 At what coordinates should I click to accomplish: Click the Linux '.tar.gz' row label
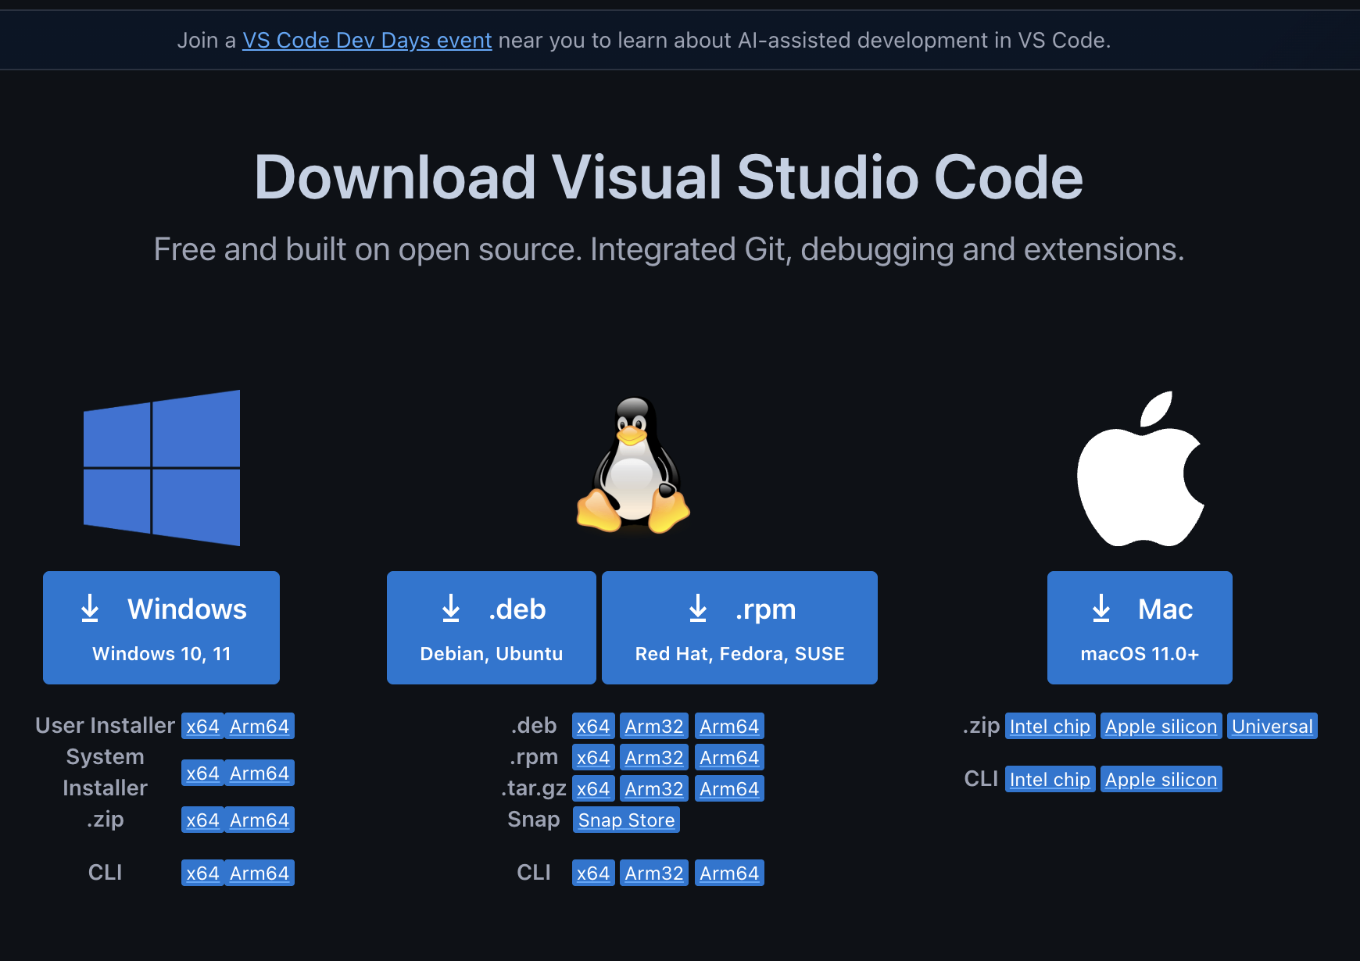pos(534,788)
